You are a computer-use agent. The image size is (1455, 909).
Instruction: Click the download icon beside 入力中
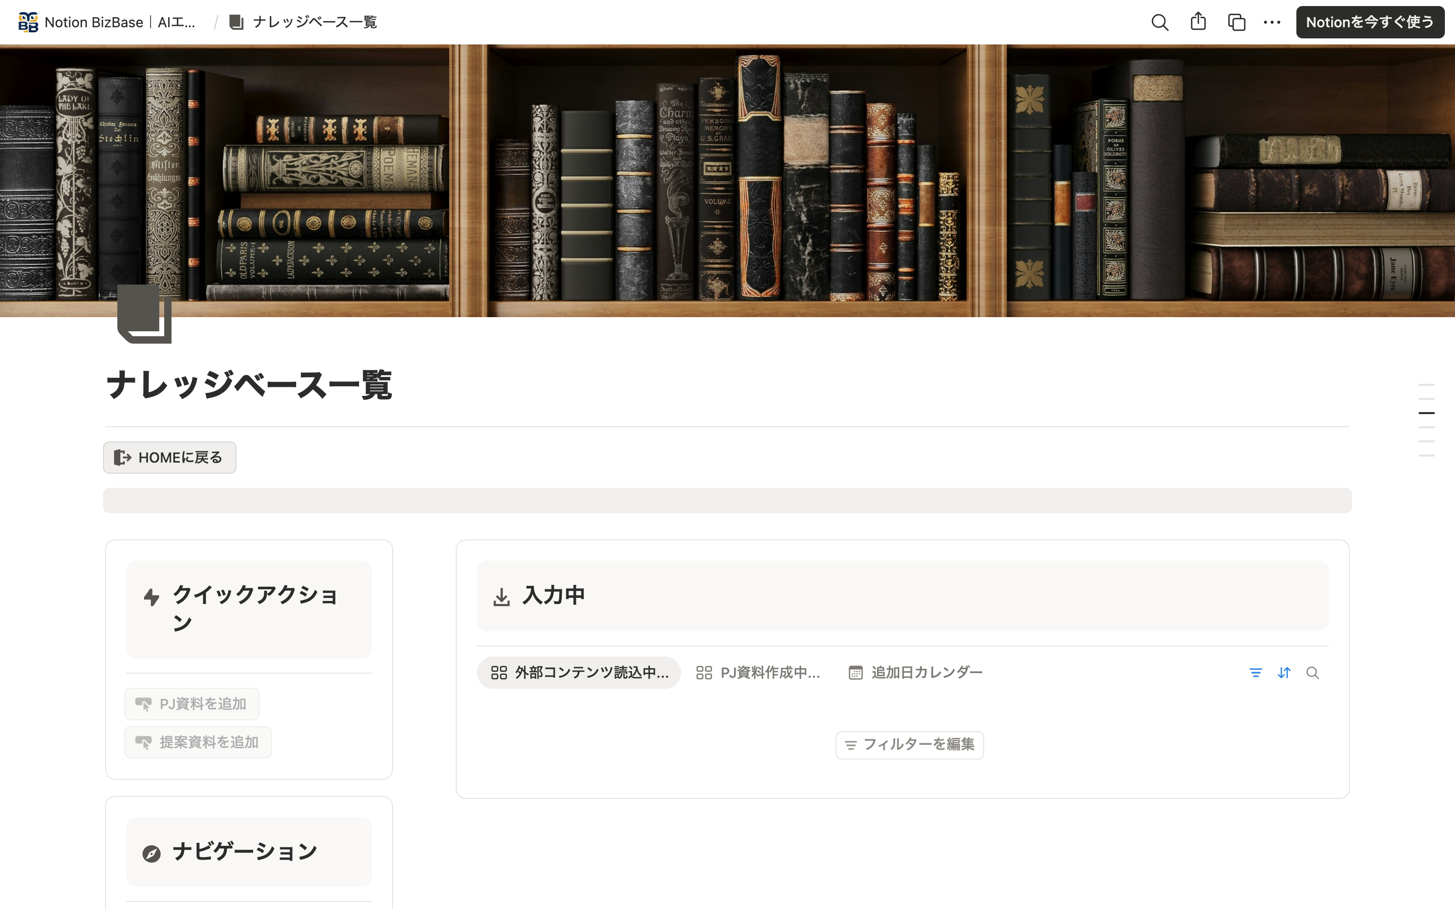502,596
